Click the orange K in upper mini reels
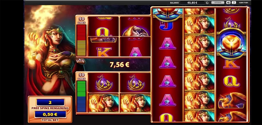This screenshot has width=262, height=125. [104, 52]
